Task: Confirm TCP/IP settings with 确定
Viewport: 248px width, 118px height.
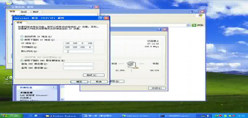Action: pyautogui.click(x=79, y=82)
